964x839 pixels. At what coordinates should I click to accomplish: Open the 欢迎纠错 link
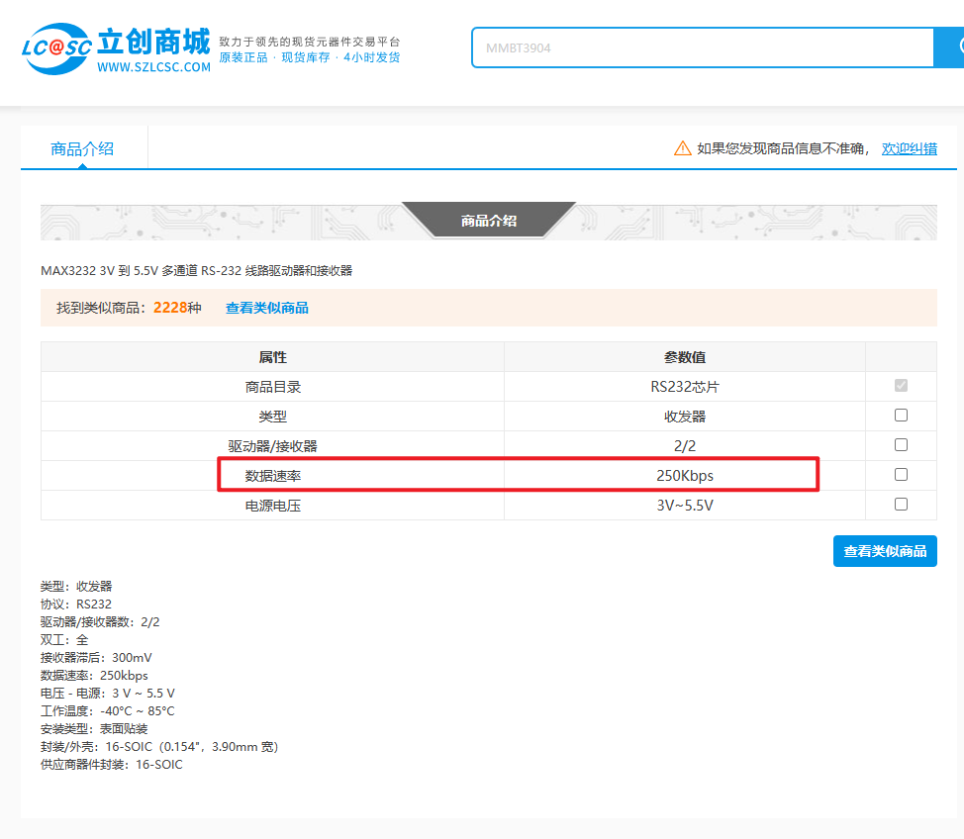(909, 148)
